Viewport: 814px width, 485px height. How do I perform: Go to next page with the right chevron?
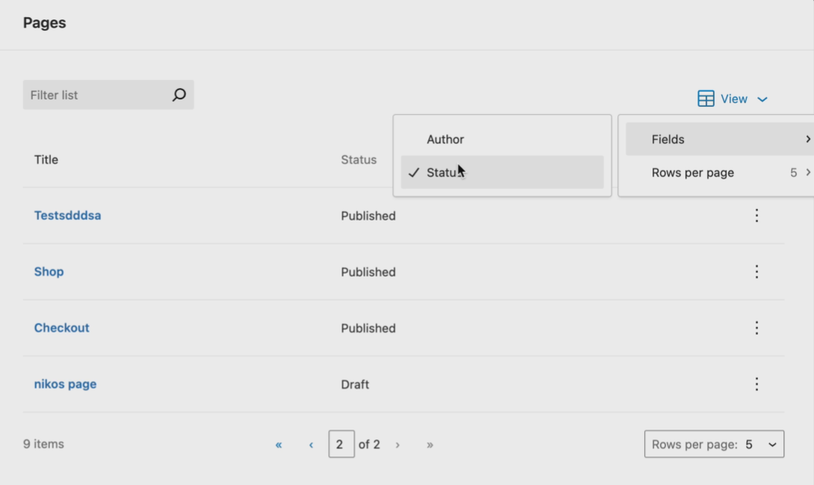tap(398, 444)
